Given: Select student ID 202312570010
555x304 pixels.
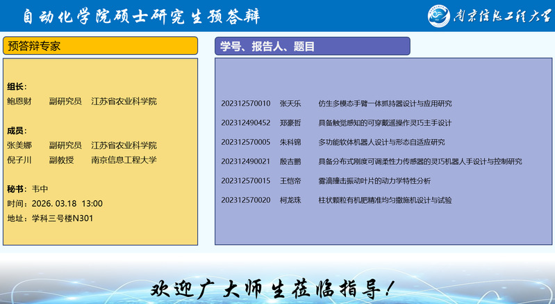Looking at the screenshot, I should pyautogui.click(x=246, y=104).
